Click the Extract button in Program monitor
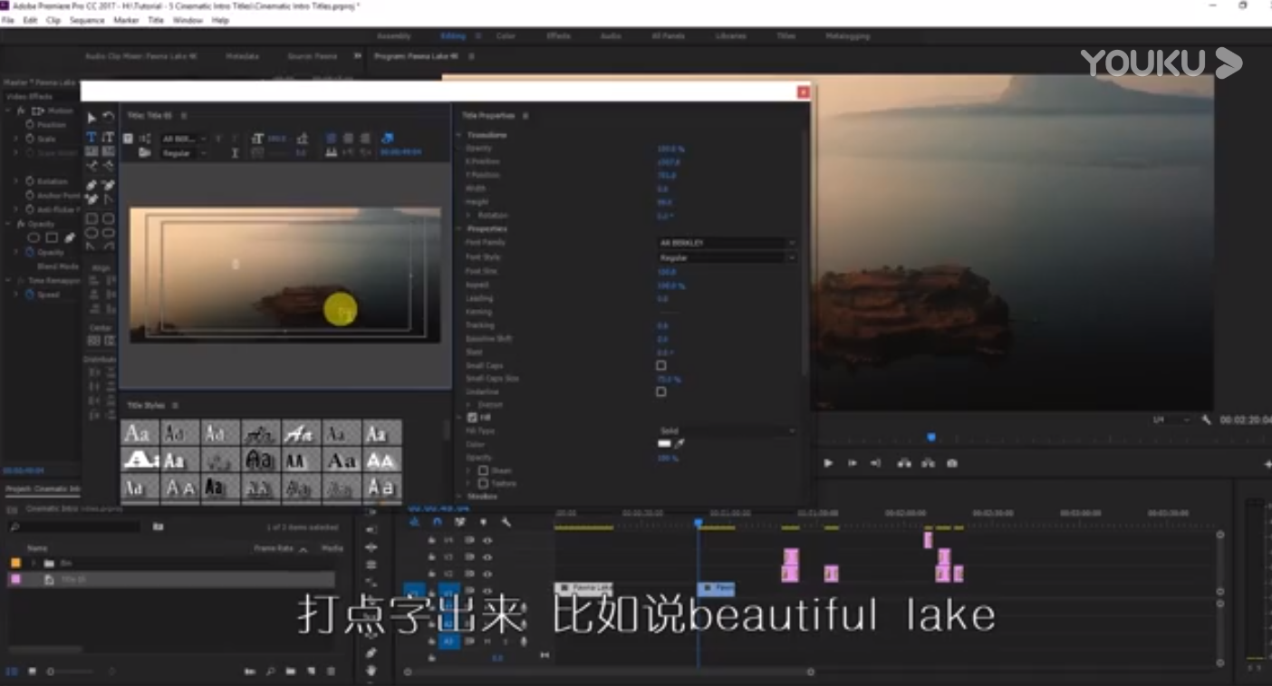Viewport: 1272px width, 686px height. pos(928,463)
